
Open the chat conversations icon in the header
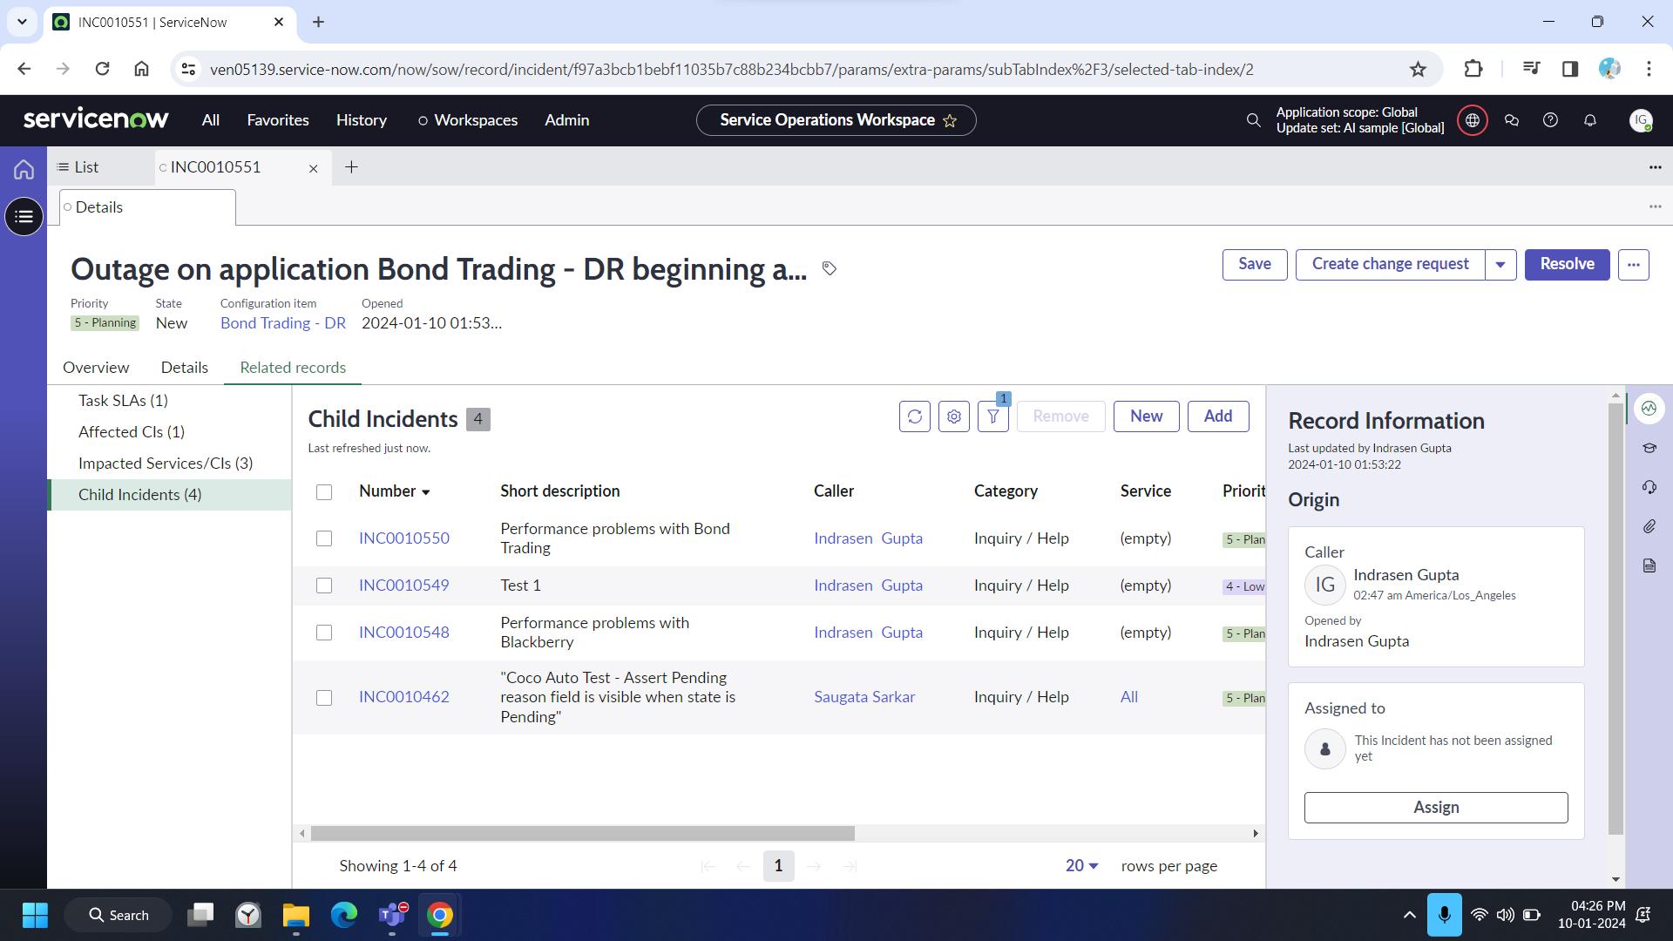coord(1512,120)
